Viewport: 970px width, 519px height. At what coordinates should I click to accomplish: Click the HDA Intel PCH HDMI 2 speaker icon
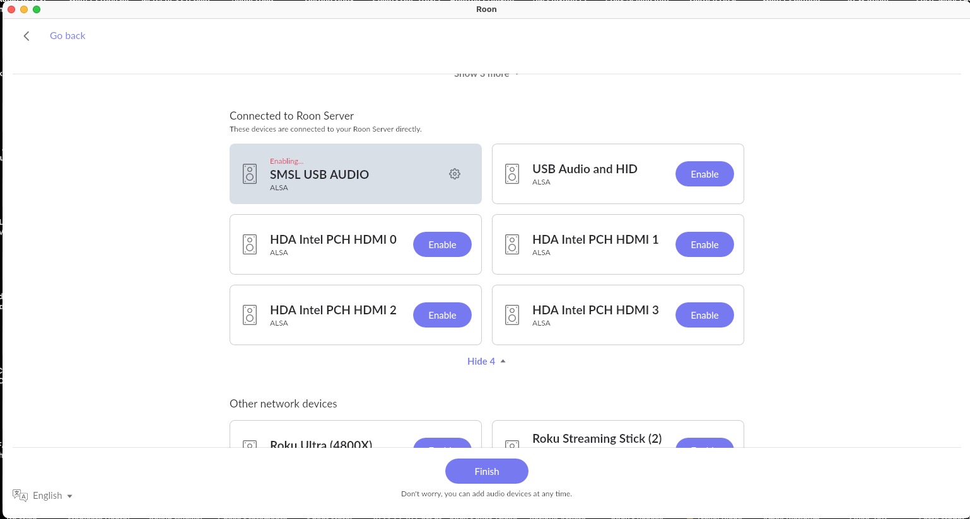250,315
